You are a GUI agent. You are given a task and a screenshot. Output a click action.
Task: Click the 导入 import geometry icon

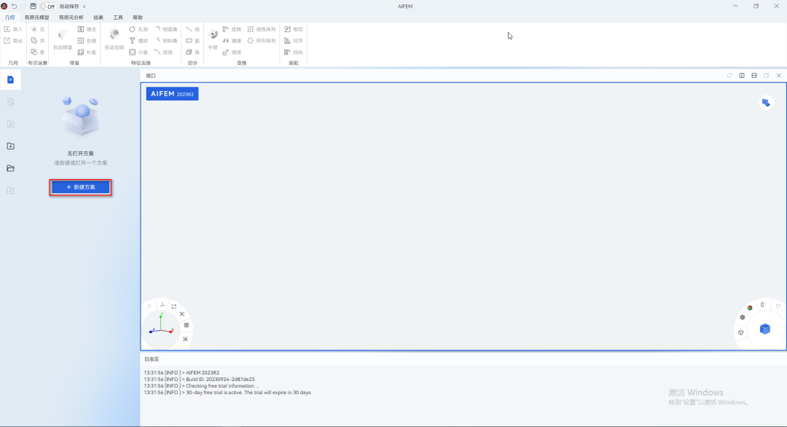tap(13, 29)
